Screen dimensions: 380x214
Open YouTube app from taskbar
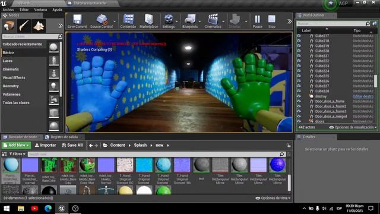pyautogui.click(x=34, y=209)
